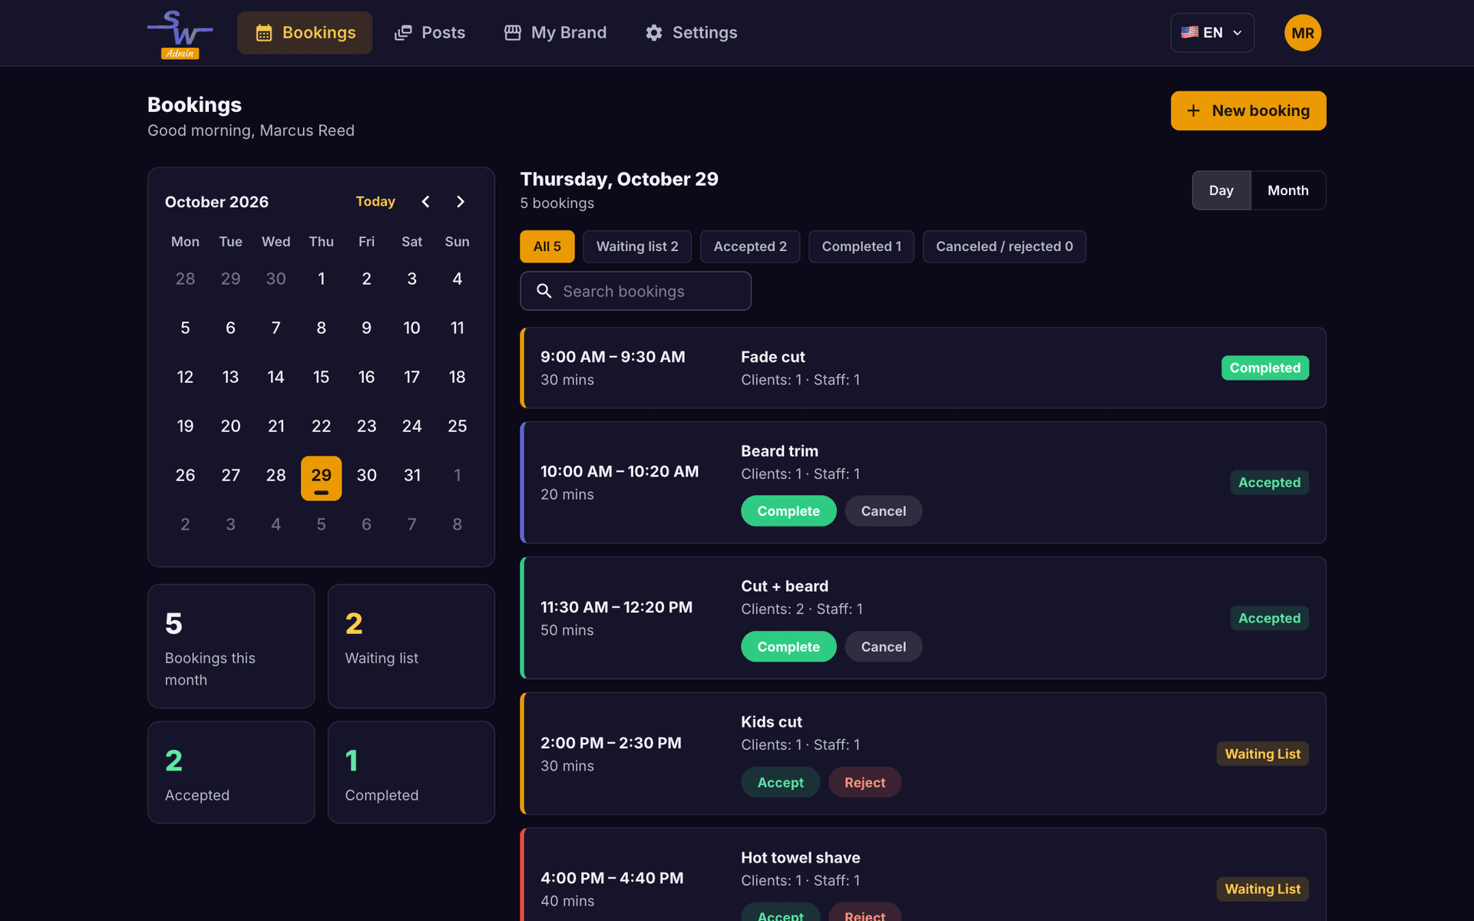Click the Hot towel shave booking title
The image size is (1474, 921).
(800, 857)
